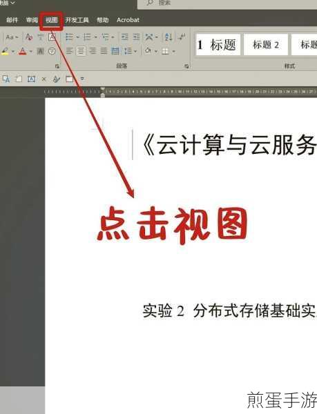Apply yellow text highlight color
This screenshot has width=317, height=414.
tap(5, 51)
